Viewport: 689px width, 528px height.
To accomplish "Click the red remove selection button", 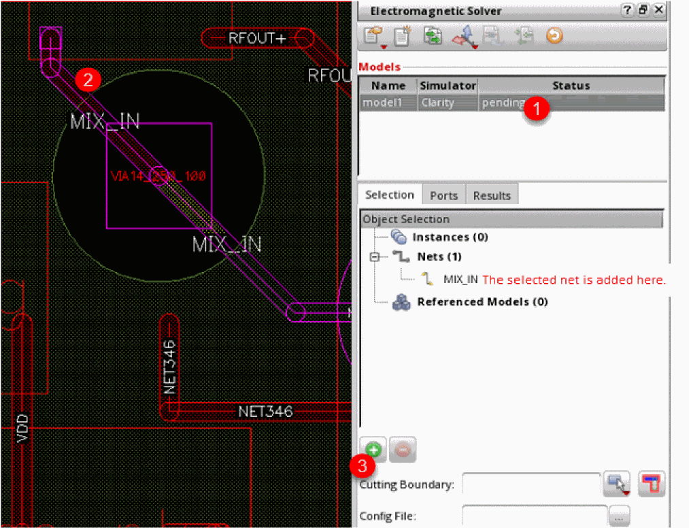I will pyautogui.click(x=403, y=450).
